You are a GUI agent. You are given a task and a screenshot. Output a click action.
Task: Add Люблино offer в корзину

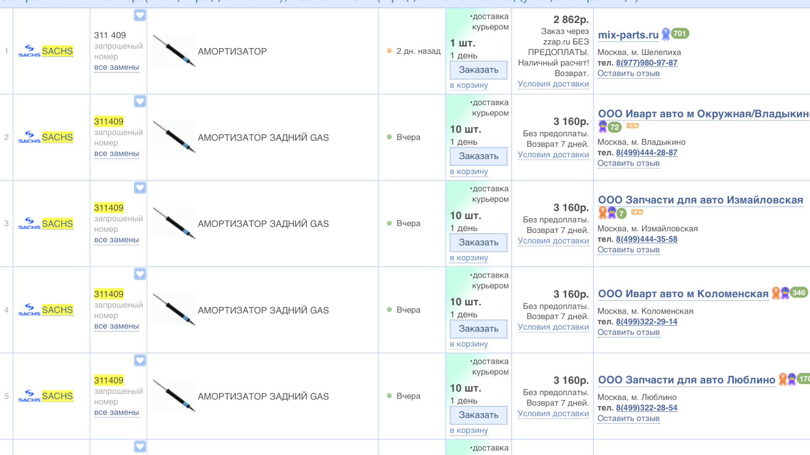coord(469,431)
